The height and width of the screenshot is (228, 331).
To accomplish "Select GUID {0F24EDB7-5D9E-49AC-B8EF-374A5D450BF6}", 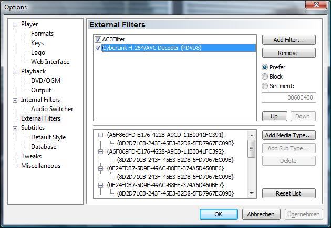I will point(165,168).
